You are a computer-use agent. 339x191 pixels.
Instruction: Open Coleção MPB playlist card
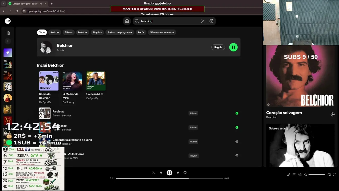point(96,86)
